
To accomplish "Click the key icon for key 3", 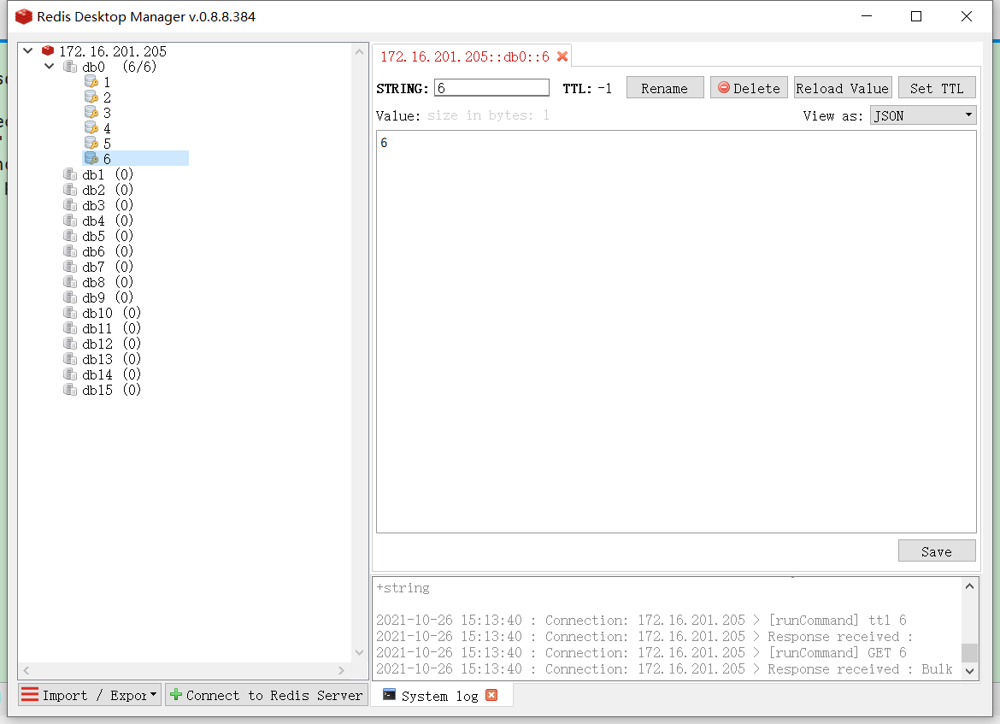I will (x=91, y=112).
